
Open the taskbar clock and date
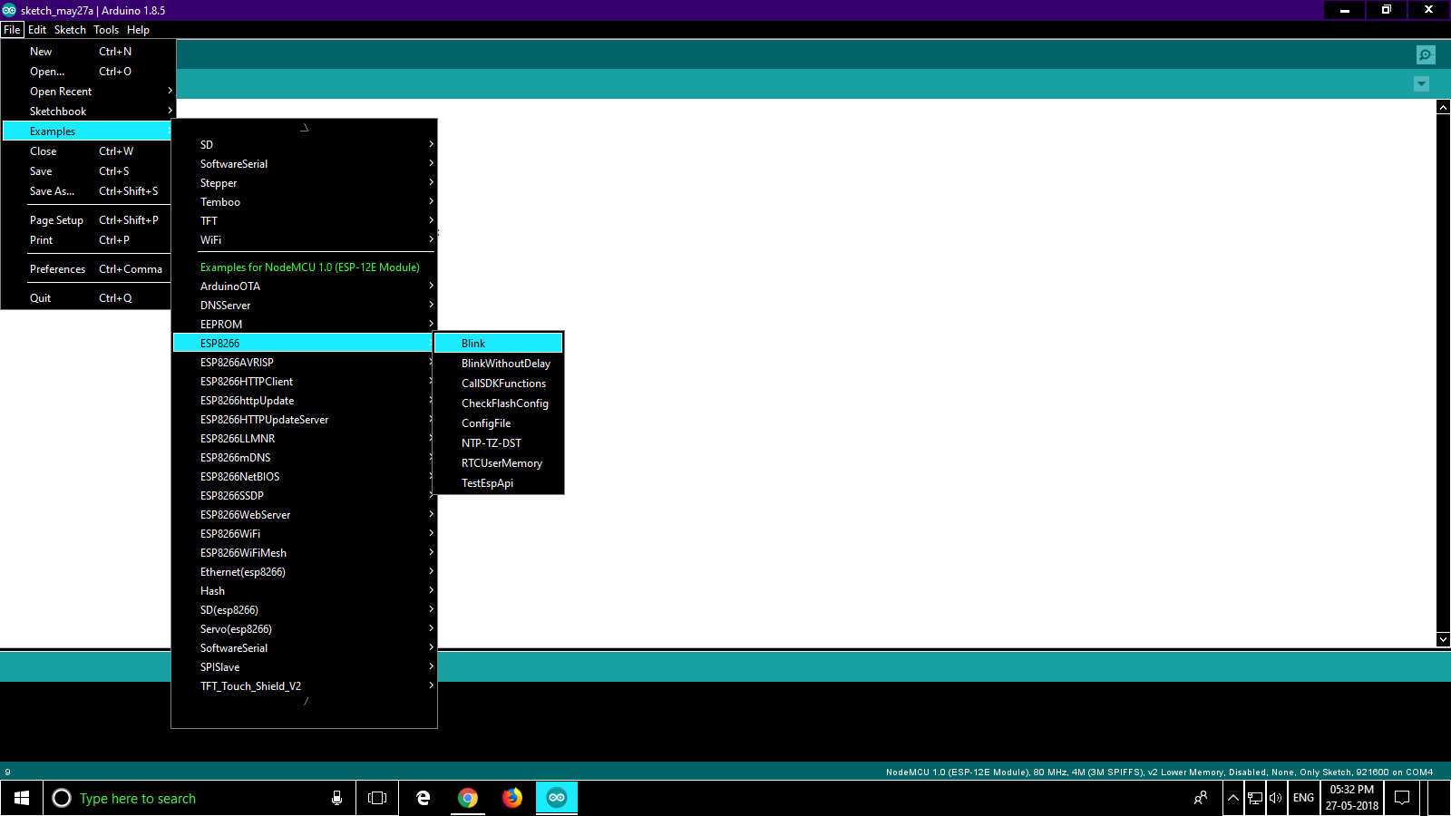pyautogui.click(x=1352, y=798)
